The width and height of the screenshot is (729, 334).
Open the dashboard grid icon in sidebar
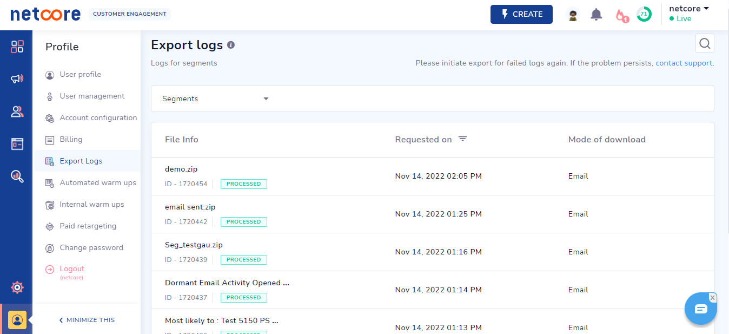tap(17, 47)
